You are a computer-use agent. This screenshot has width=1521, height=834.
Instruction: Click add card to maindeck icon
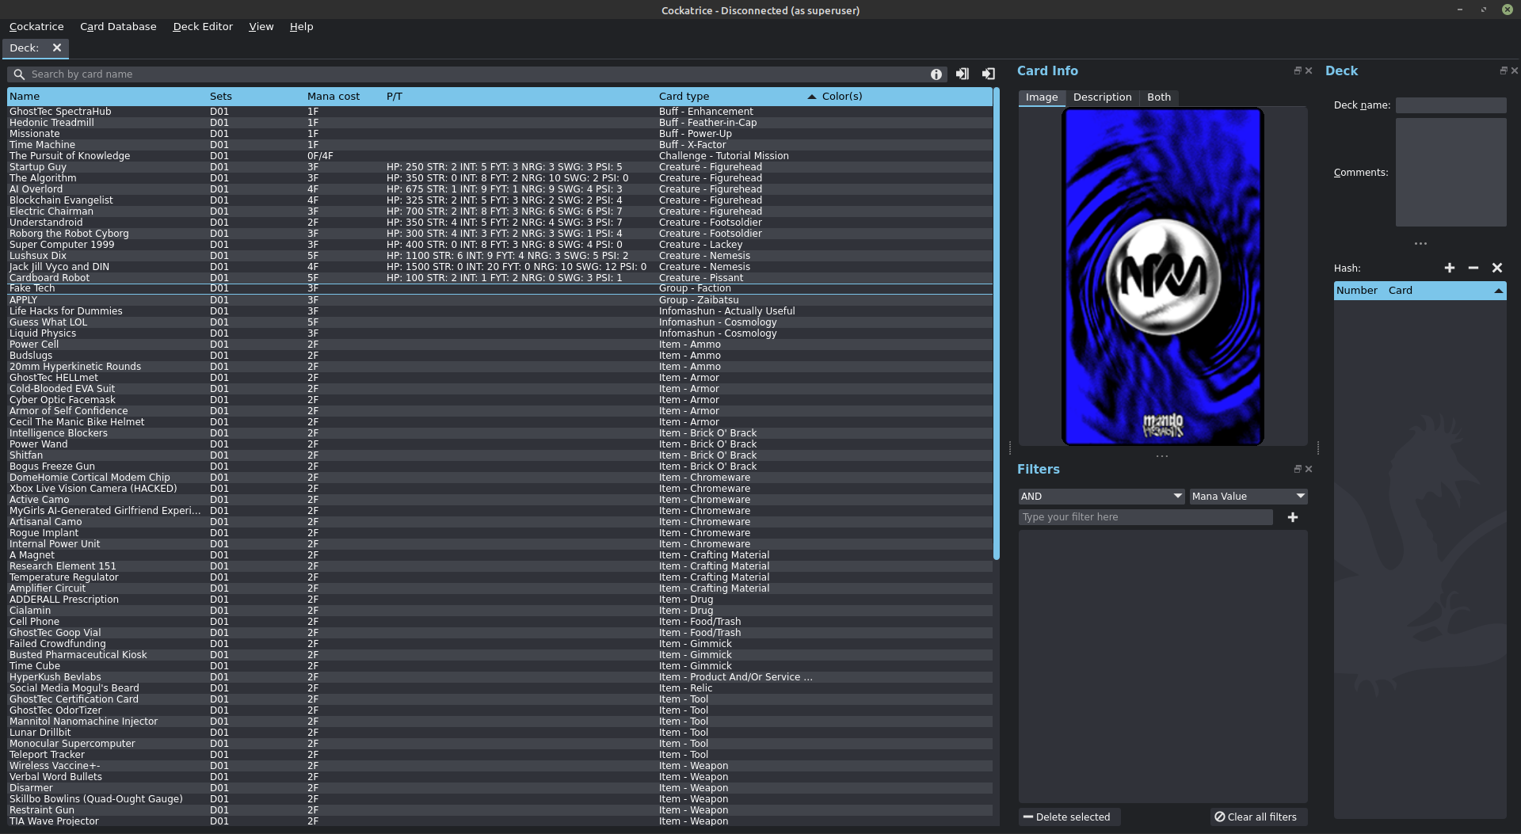coord(963,74)
